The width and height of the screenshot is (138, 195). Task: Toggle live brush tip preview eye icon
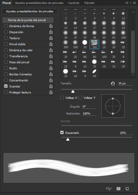109,189
